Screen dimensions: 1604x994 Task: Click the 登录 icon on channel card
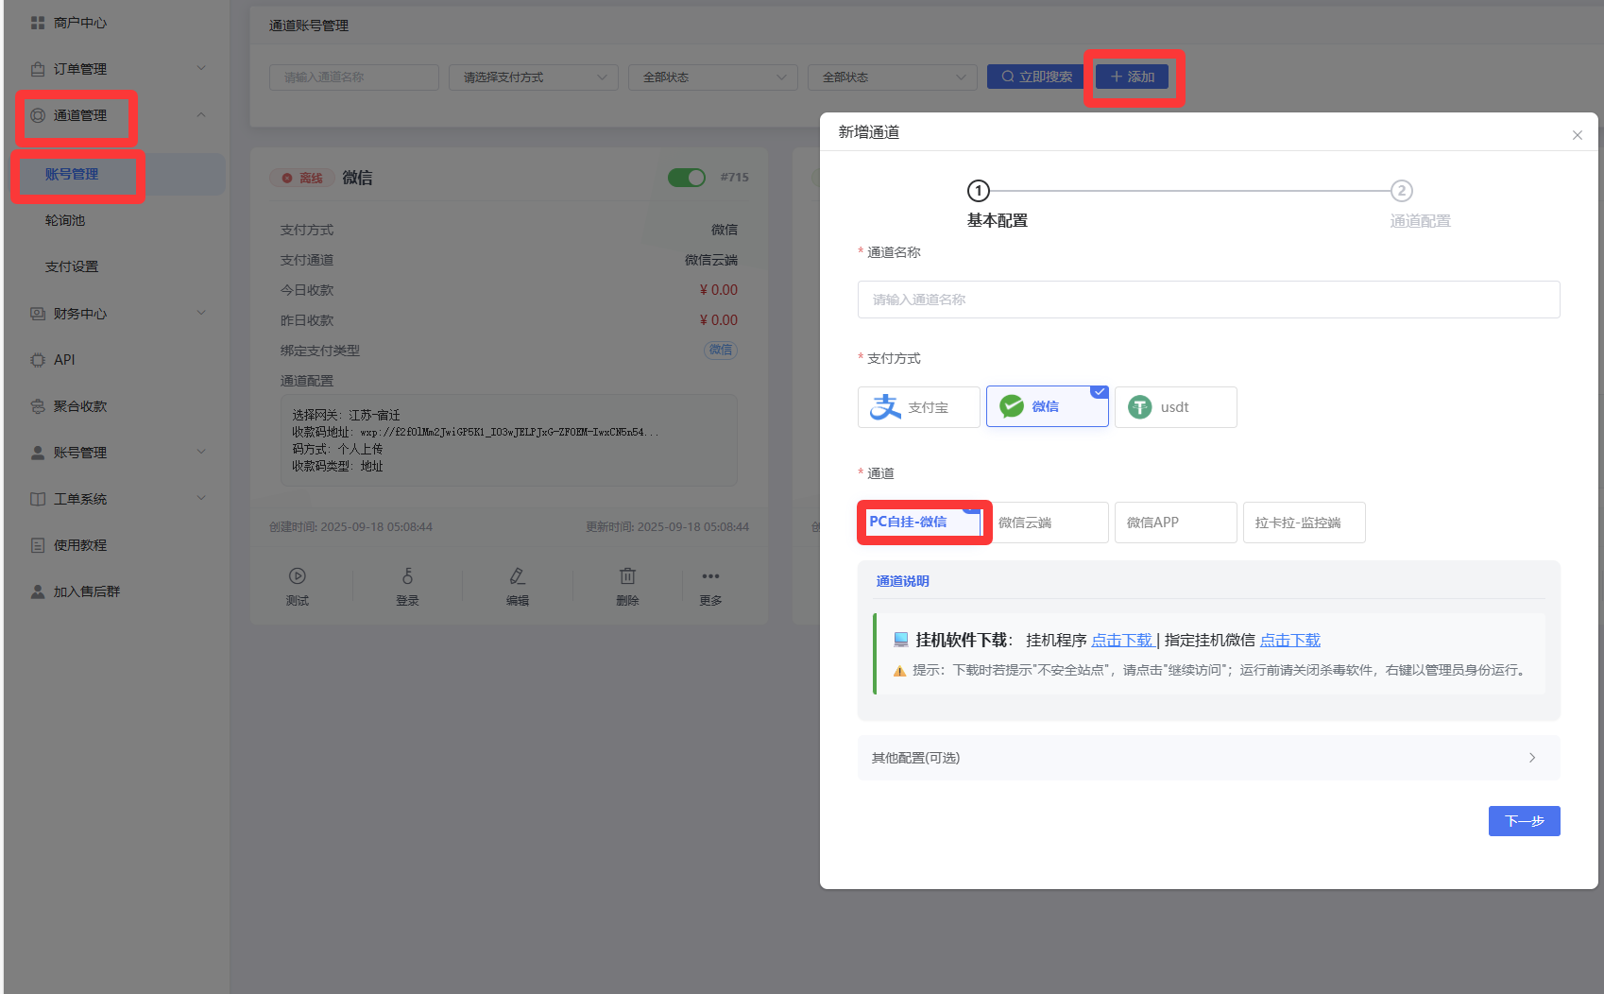407,576
